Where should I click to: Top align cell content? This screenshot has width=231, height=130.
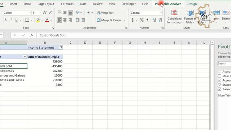coord(59,12)
